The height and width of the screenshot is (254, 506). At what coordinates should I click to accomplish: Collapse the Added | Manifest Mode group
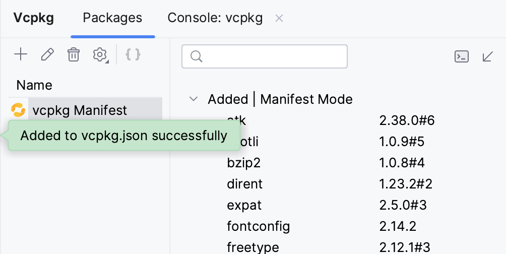tap(193, 99)
